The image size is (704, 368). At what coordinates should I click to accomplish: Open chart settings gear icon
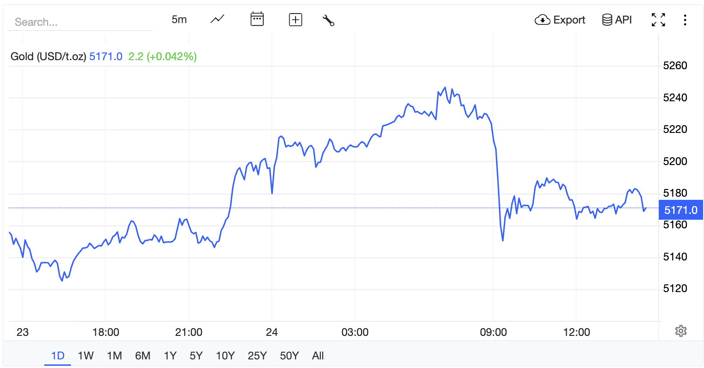tap(681, 331)
